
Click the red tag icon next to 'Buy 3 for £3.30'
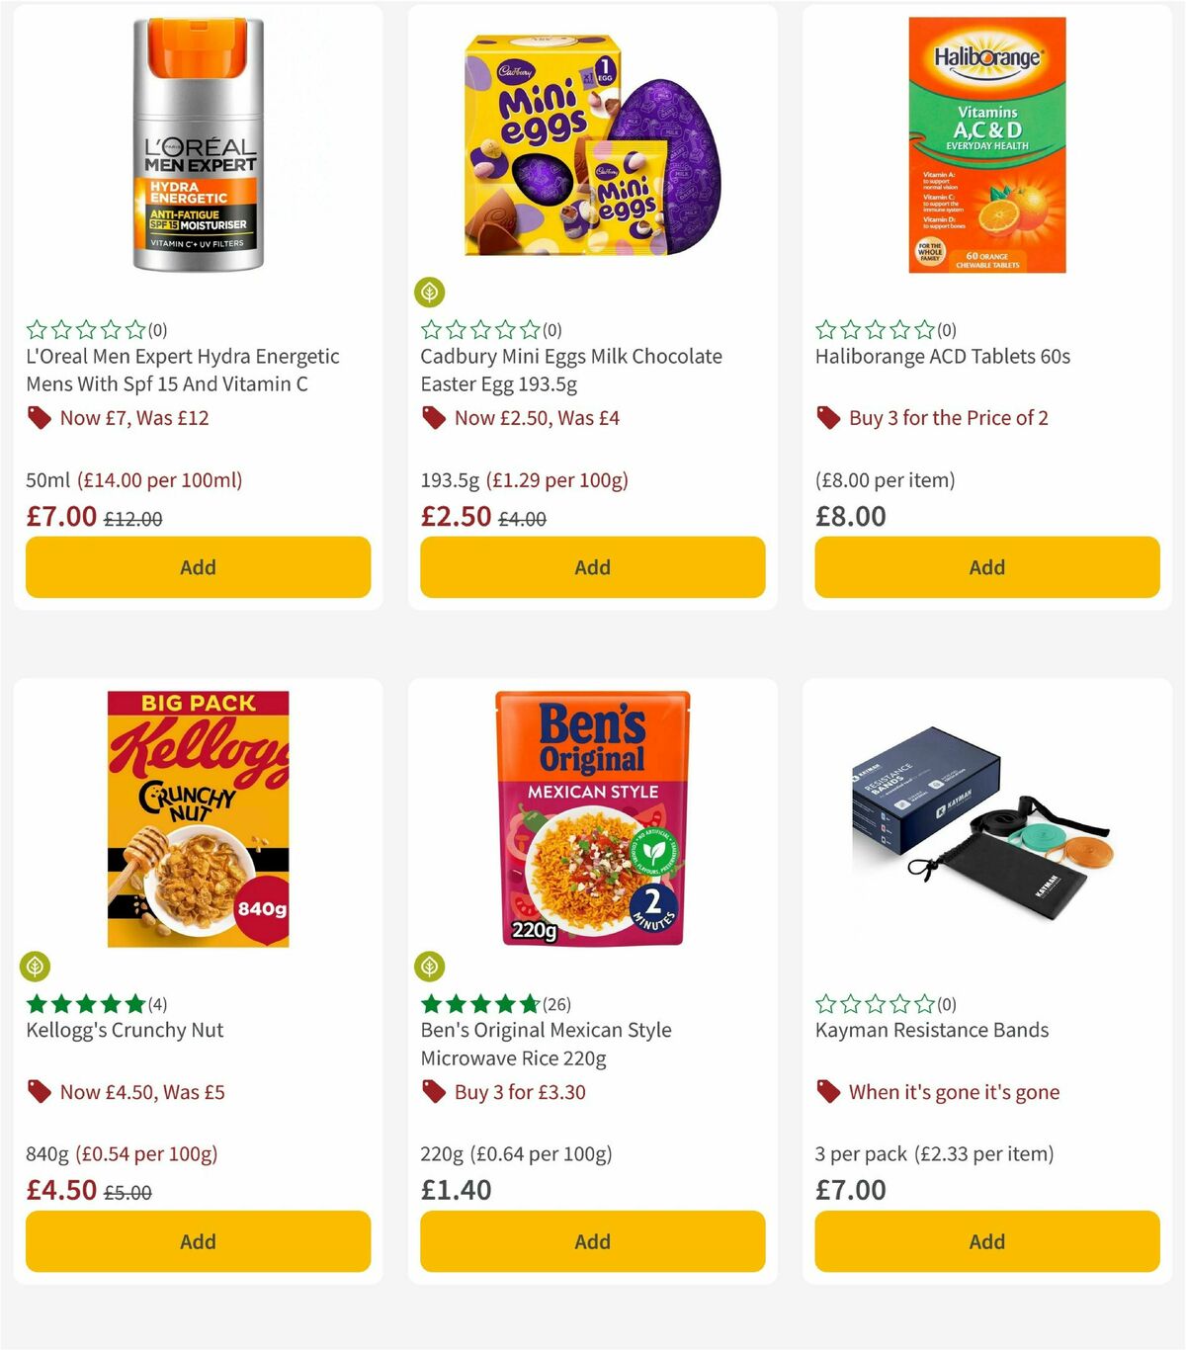point(432,1092)
